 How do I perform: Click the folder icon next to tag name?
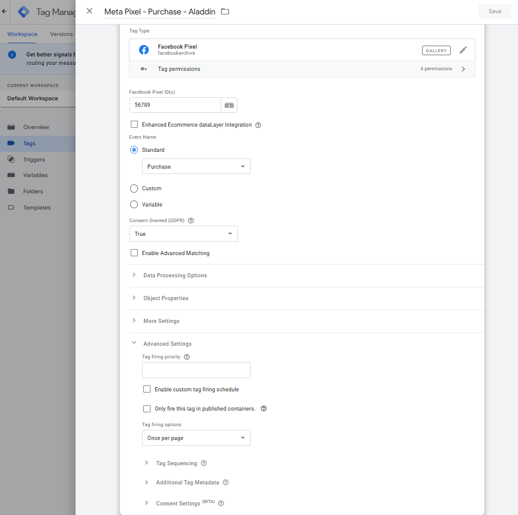225,11
